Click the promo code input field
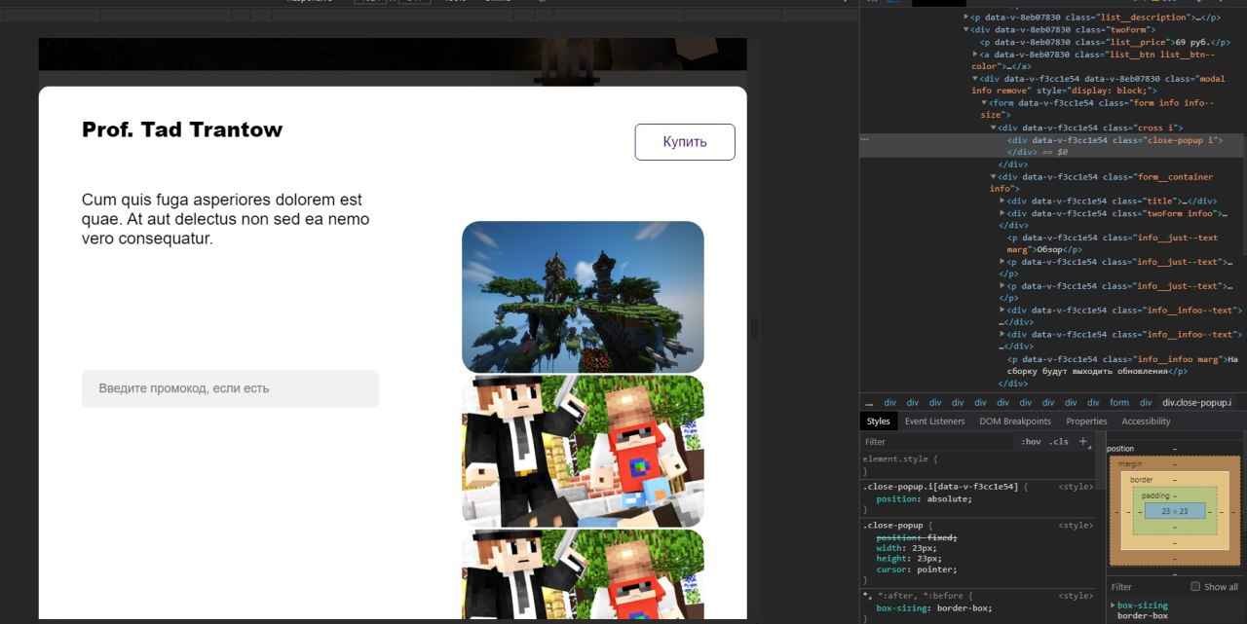 pyautogui.click(x=230, y=388)
